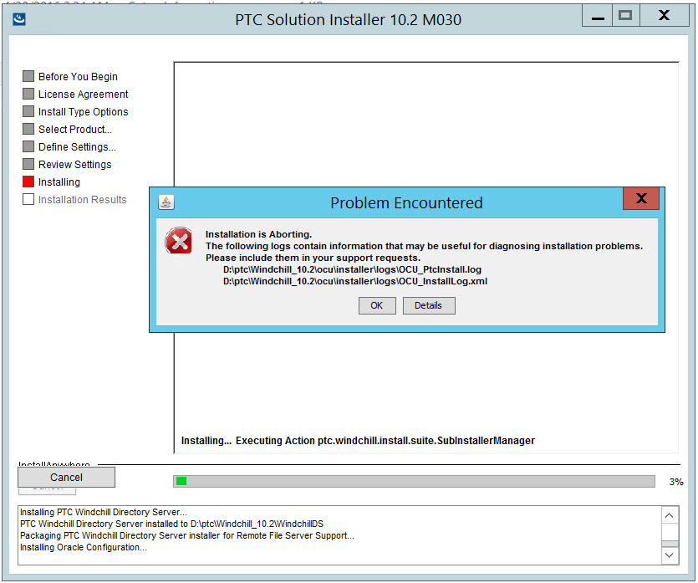Click 'Packaging PTC Windchill Directory Server' log line
The height and width of the screenshot is (583, 698).
click(187, 535)
